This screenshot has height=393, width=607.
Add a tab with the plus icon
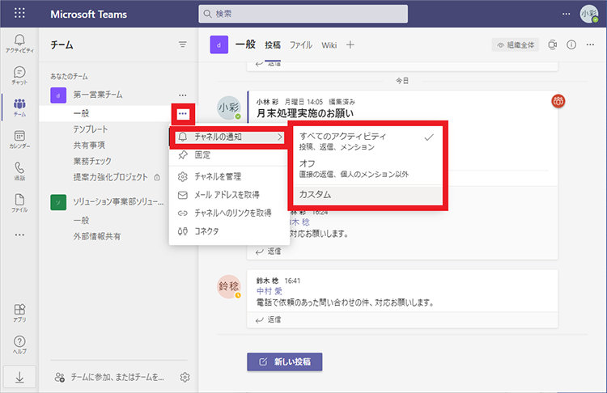(350, 44)
